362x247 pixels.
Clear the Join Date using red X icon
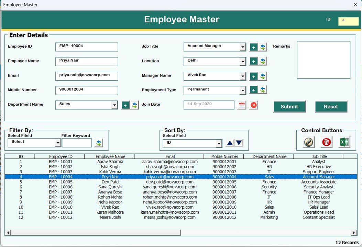[x=254, y=105]
